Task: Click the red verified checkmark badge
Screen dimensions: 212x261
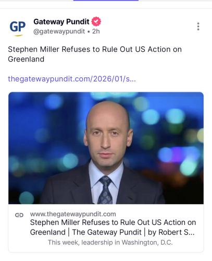Action: [96, 21]
